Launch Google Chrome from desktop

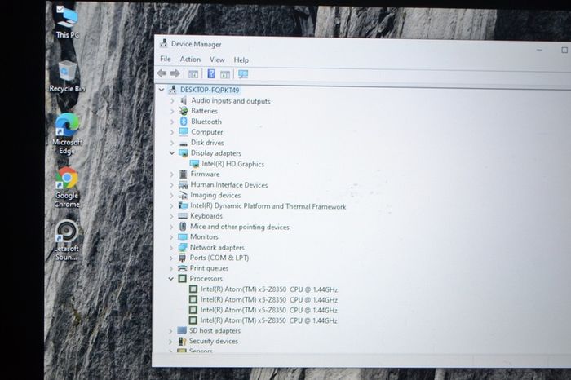[x=67, y=188]
